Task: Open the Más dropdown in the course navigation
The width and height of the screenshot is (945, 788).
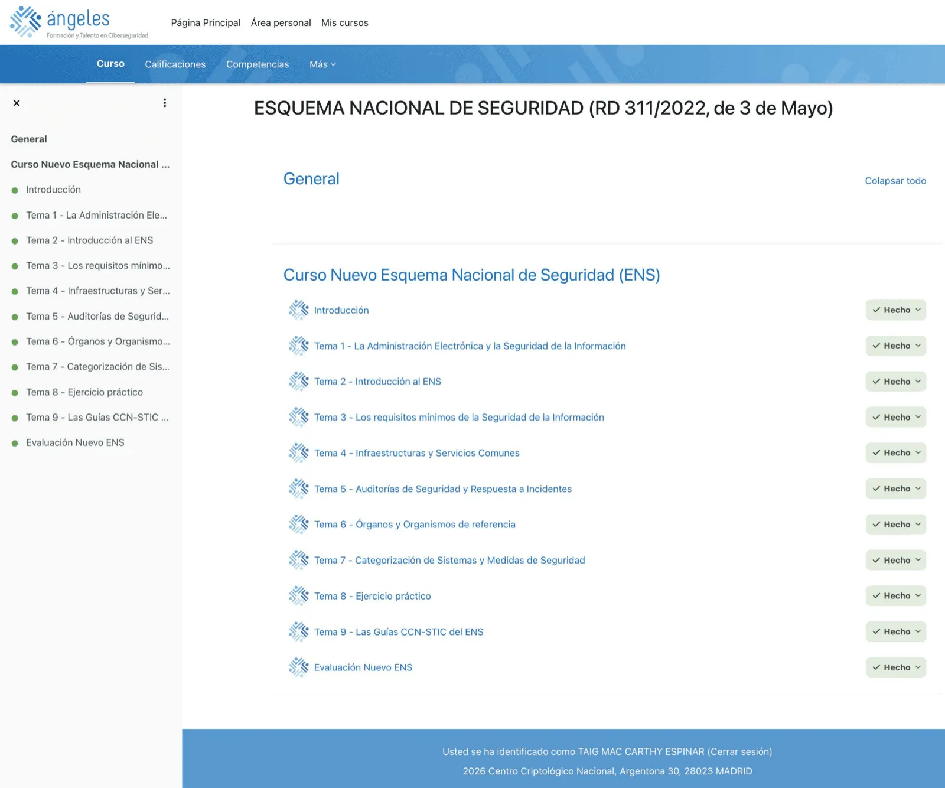Action: (x=322, y=64)
